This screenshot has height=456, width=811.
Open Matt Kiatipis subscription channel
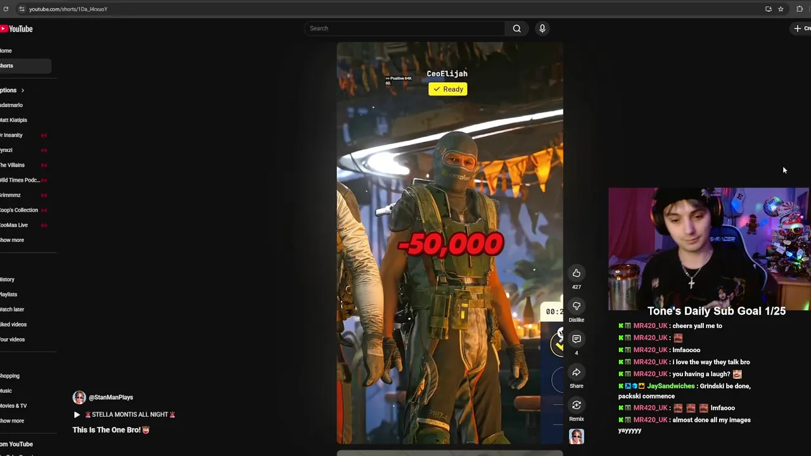tap(14, 120)
